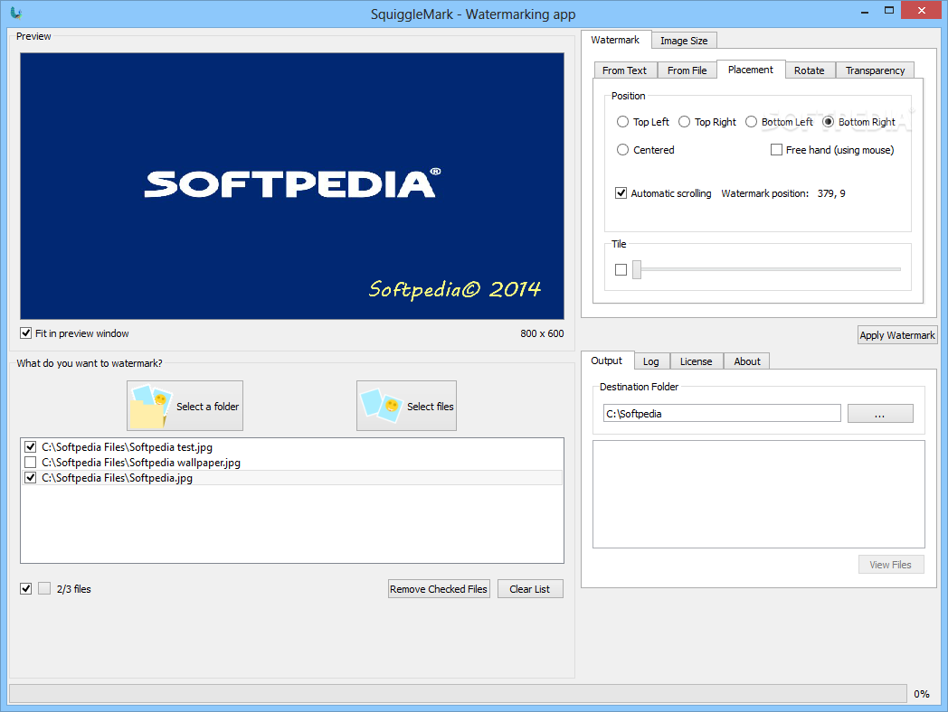948x712 pixels.
Task: Minimize the SquiggleMark window
Action: [x=866, y=11]
